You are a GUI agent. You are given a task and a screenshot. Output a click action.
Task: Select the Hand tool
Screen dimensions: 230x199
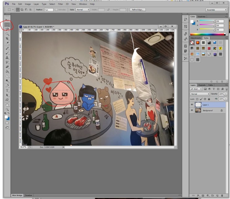point(7,105)
